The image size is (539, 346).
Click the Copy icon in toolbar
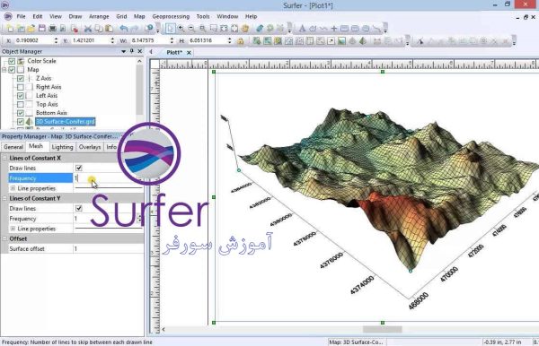98,29
